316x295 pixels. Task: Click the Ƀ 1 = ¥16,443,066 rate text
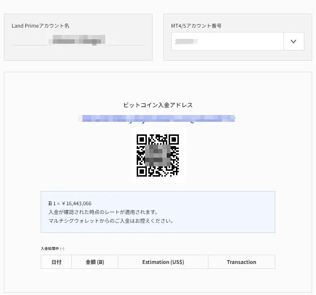(x=70, y=203)
